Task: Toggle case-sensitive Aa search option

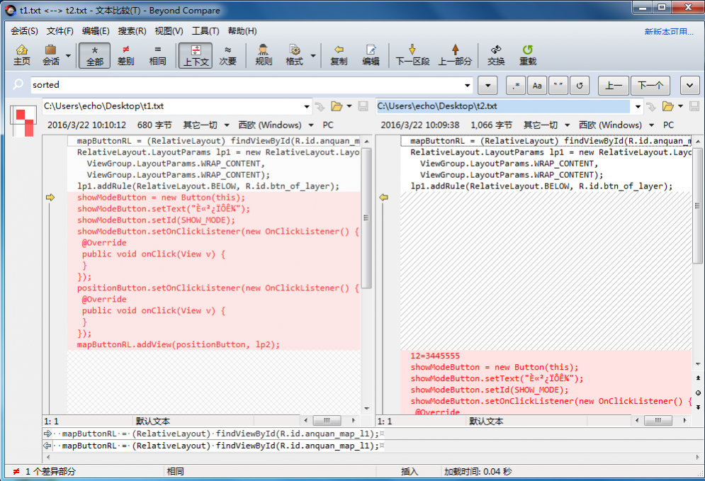Action: [x=537, y=85]
